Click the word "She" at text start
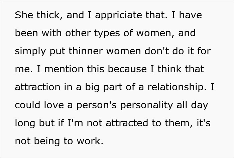Screen dimensions: 234x158 (23, 16)
